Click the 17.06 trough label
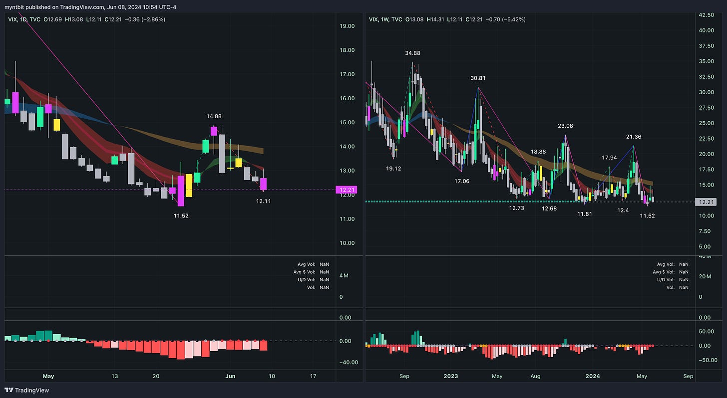The width and height of the screenshot is (727, 398). click(462, 181)
